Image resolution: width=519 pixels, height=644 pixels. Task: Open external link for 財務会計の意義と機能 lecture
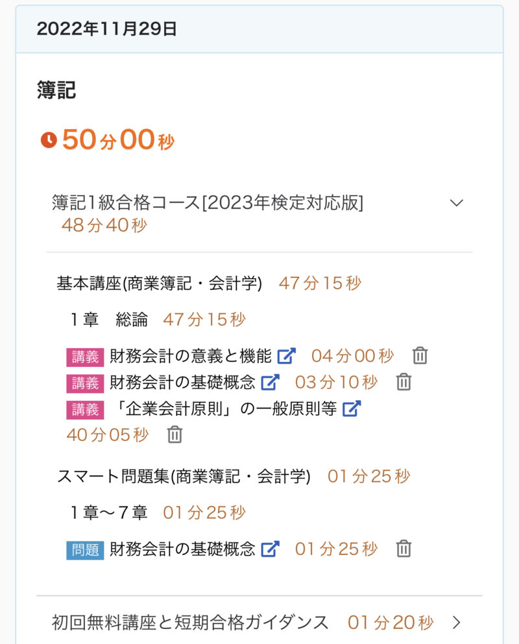coord(286,355)
